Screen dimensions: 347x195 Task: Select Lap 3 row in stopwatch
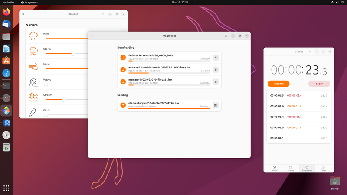click(x=299, y=117)
